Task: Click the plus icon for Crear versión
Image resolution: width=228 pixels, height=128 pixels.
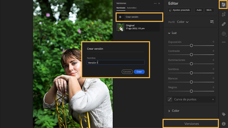Action: click(120, 17)
